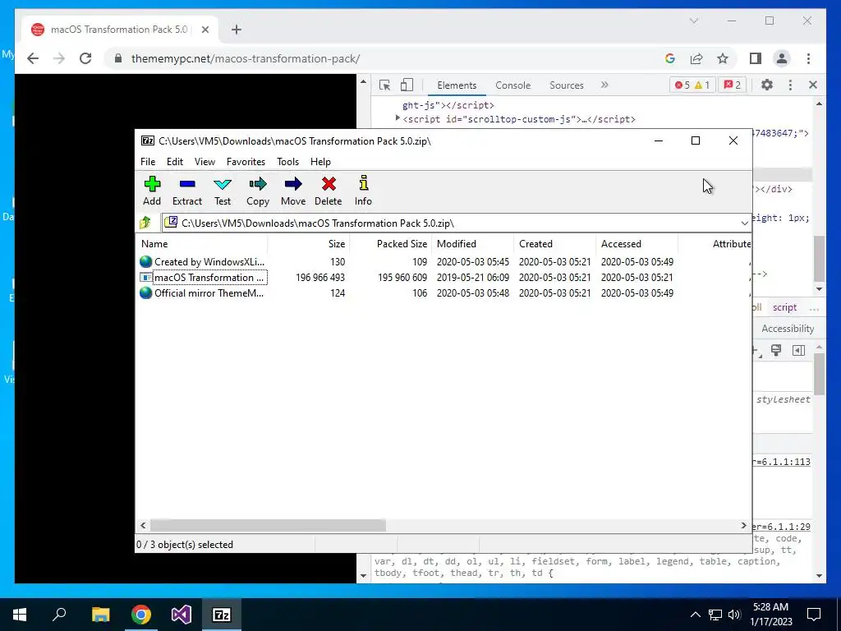Sort by Accessed column header
Screen dimensions: 841x631
pyautogui.click(x=636, y=243)
